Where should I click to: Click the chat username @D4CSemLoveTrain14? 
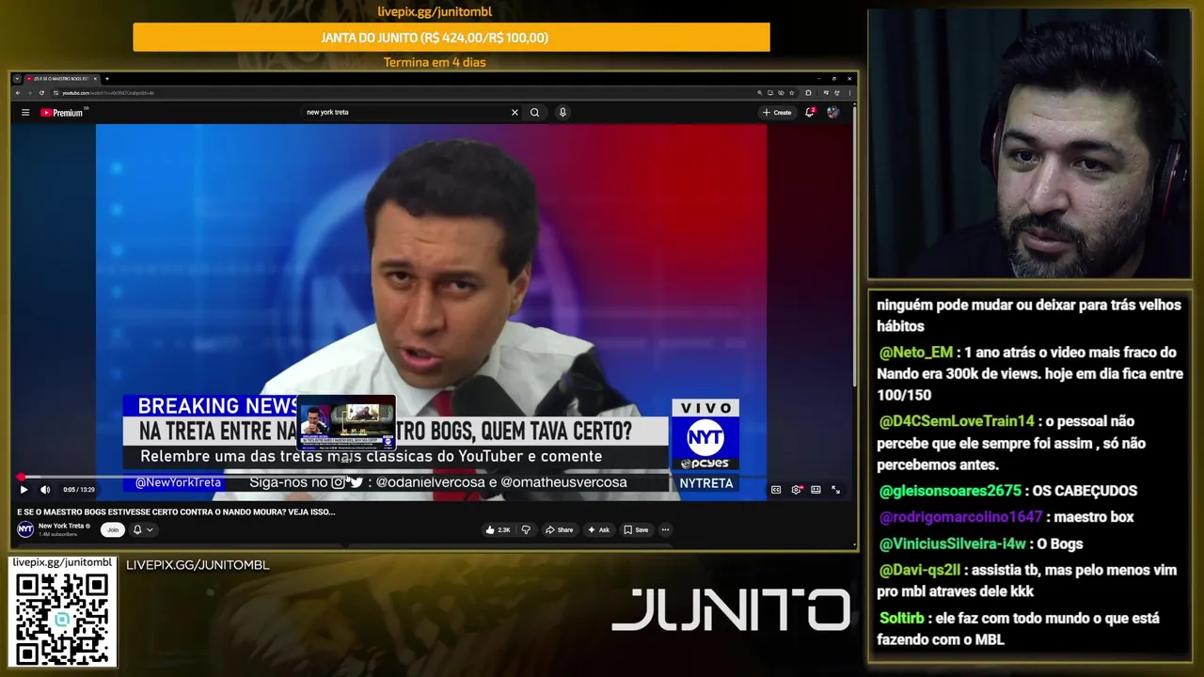coord(957,421)
